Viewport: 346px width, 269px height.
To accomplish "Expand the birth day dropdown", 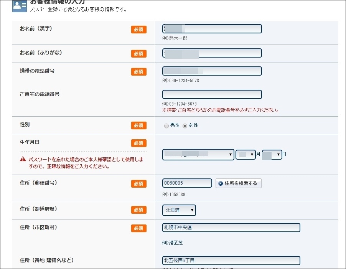I will 272,155.
